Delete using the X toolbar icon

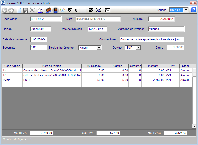click(x=32, y=10)
